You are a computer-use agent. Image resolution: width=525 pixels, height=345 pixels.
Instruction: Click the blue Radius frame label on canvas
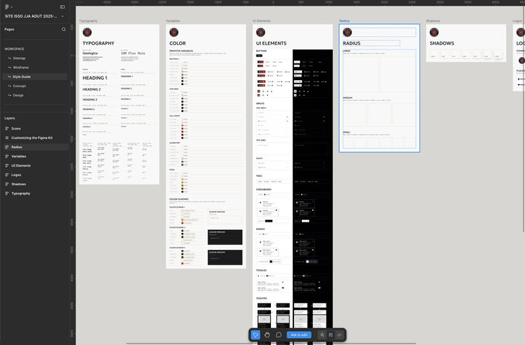tap(344, 21)
